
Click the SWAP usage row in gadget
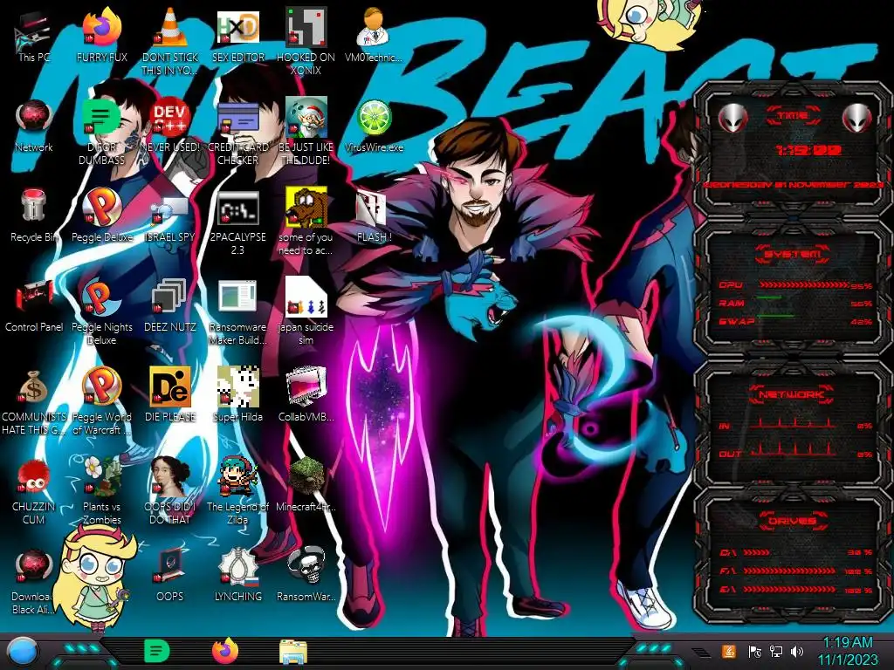tap(796, 321)
